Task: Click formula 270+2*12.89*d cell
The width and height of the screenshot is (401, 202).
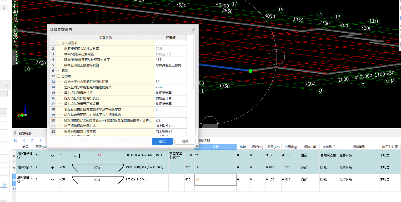Action: click(x=147, y=180)
